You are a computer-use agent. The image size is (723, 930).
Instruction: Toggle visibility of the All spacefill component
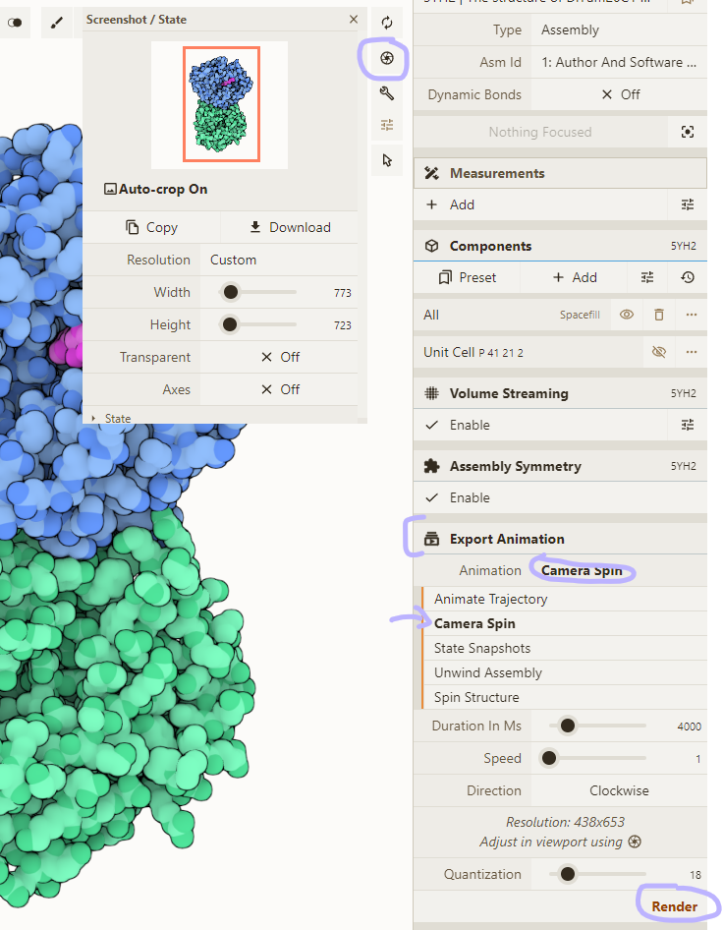pyautogui.click(x=627, y=315)
